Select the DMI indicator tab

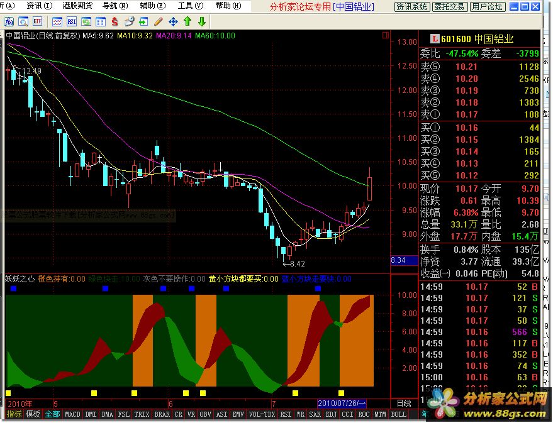91,414
